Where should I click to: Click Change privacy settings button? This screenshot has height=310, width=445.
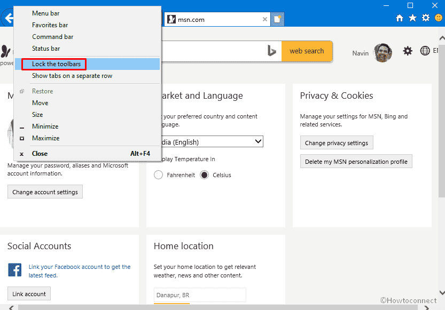click(x=337, y=143)
